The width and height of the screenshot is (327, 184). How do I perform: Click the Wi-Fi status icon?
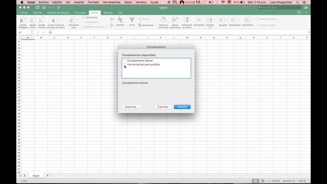[223, 2]
